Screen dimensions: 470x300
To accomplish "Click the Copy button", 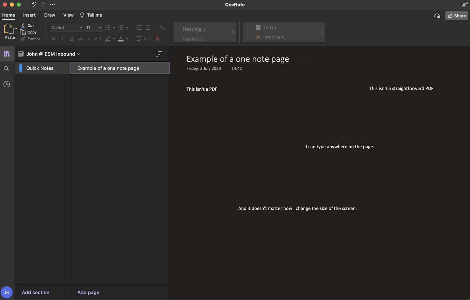I will [28, 32].
